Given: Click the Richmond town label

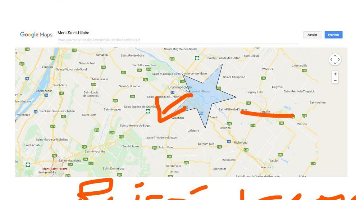Looking at the screenshot, I should (x=241, y=143).
